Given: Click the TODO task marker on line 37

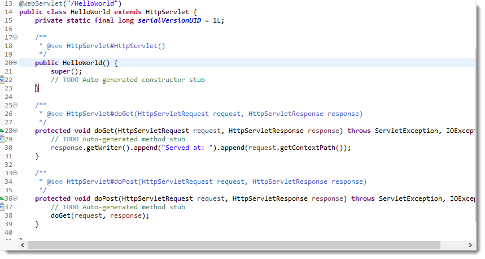Looking at the screenshot, I should 2,206.
